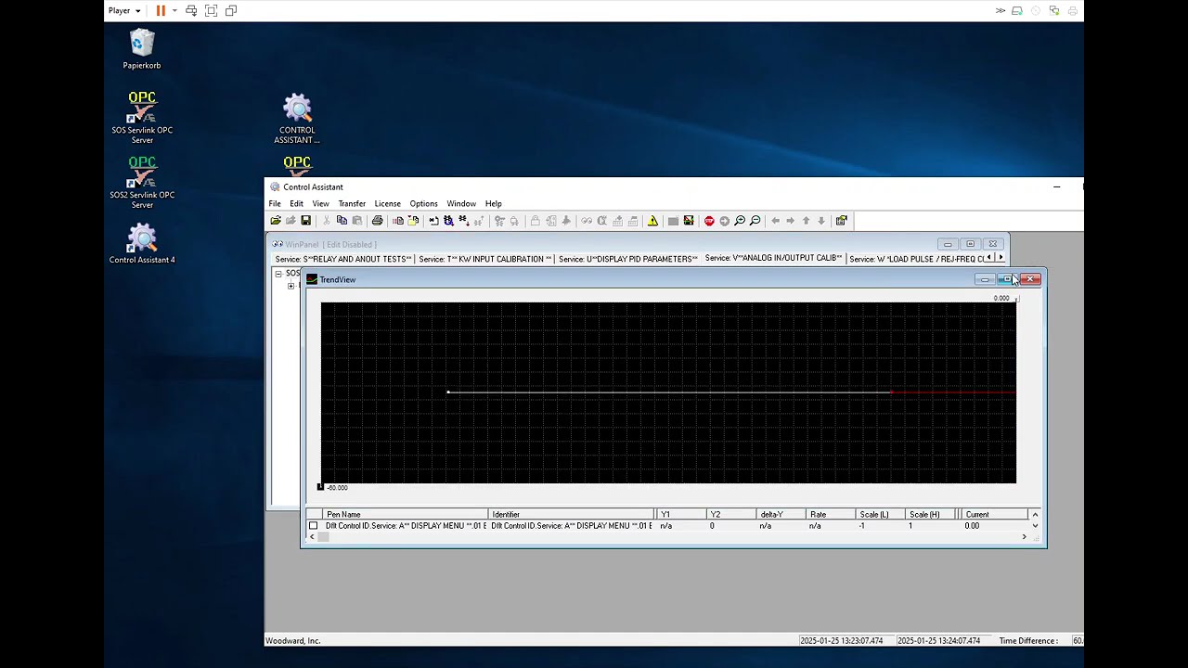Click the pen list scroll down arrow
This screenshot has width=1188, height=668.
pyautogui.click(x=1035, y=526)
